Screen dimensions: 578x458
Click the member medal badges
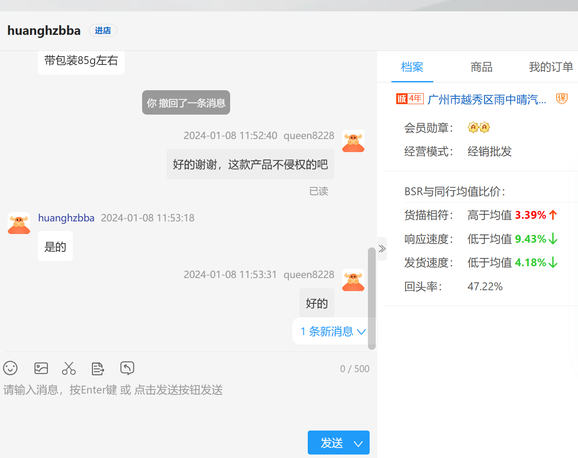(479, 127)
